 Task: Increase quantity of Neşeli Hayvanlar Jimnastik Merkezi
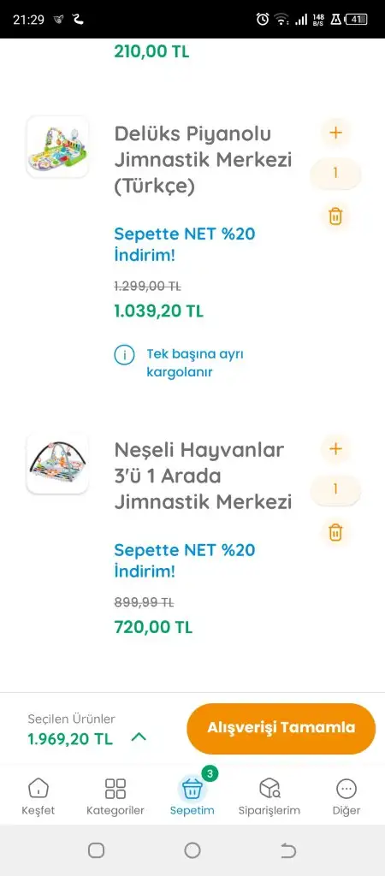[335, 448]
